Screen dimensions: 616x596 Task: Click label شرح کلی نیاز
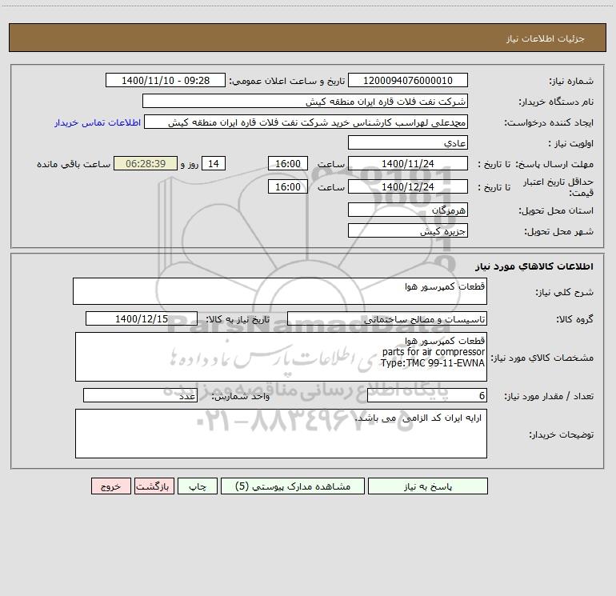(564, 292)
